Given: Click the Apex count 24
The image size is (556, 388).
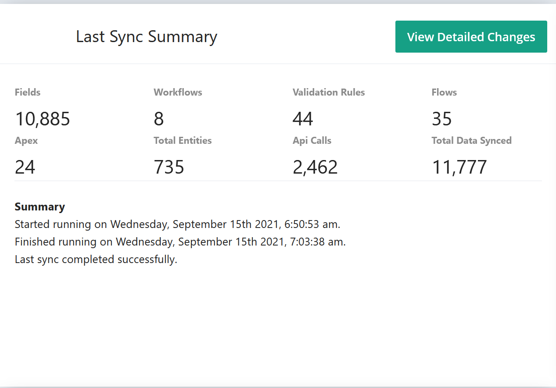Looking at the screenshot, I should [25, 167].
